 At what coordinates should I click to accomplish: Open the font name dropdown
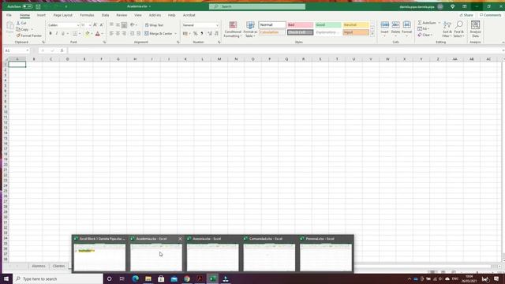tap(77, 25)
